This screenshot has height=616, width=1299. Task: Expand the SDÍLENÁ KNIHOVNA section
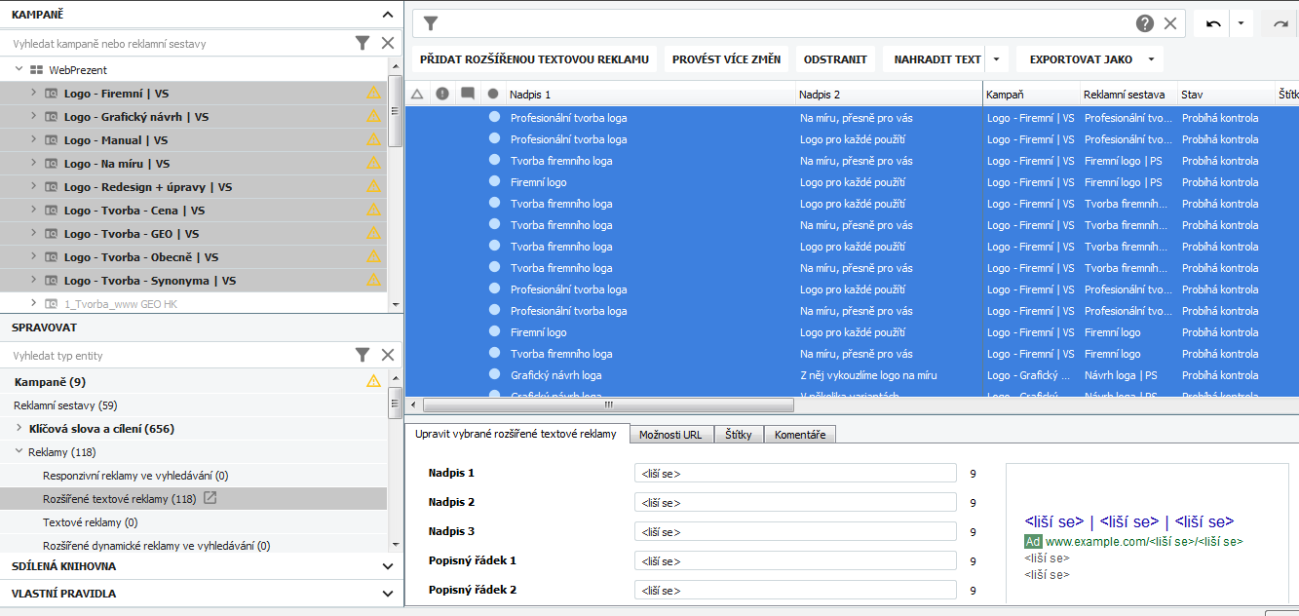[x=388, y=566]
